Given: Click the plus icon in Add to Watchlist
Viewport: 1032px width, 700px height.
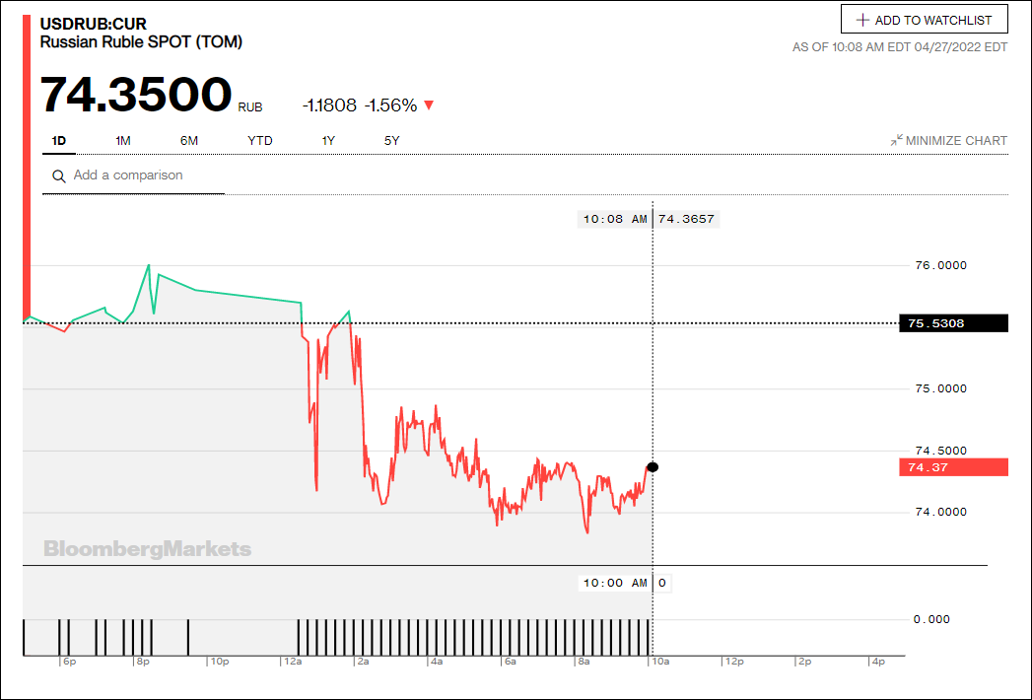Looking at the screenshot, I should [862, 20].
